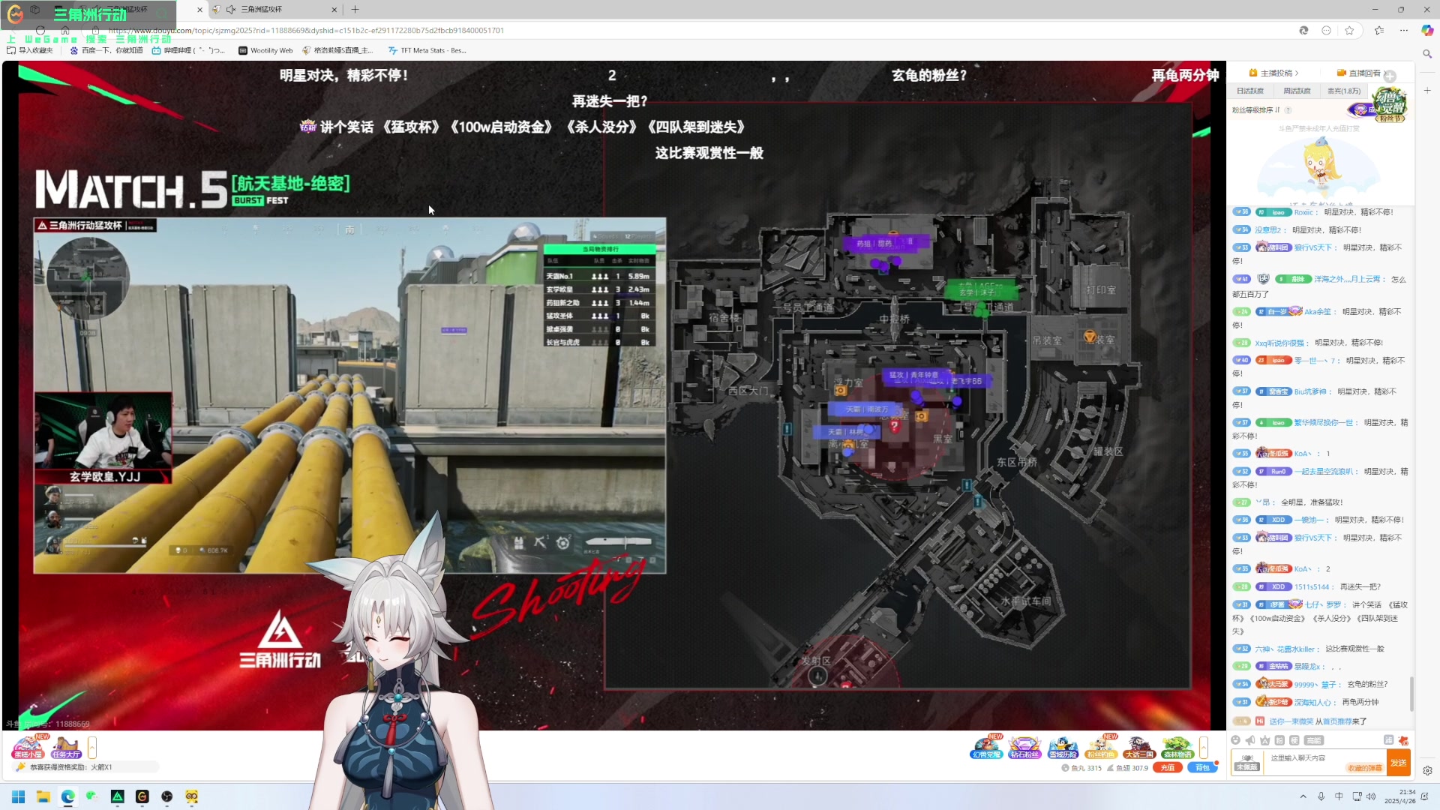Image resolution: width=1440 pixels, height=810 pixels.
Task: Open the 任务大厅 task hall icon
Action: pos(66,747)
